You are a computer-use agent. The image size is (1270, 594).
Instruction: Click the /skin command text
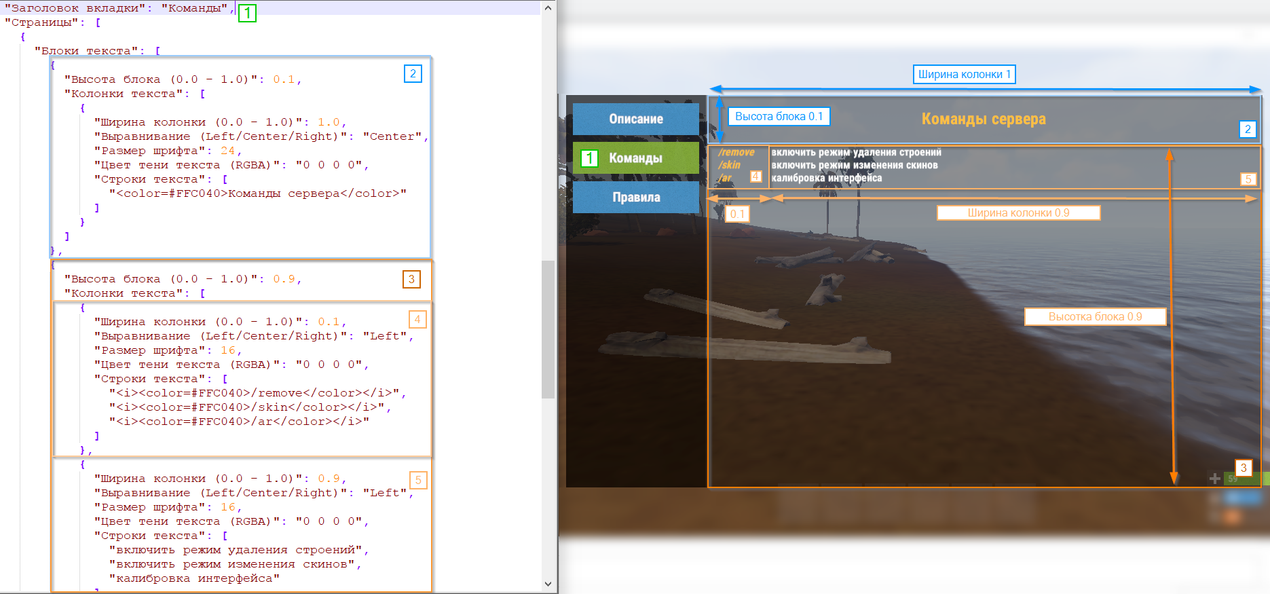[x=730, y=165]
